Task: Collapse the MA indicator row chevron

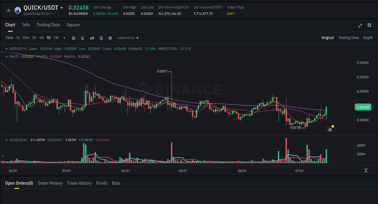Action: coord(6,57)
